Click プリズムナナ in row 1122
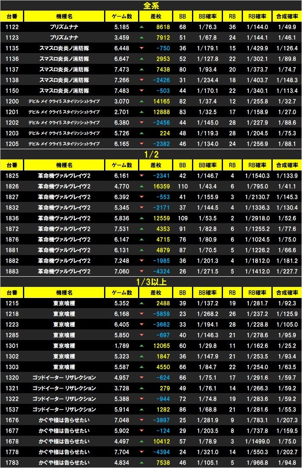 [x=64, y=27]
